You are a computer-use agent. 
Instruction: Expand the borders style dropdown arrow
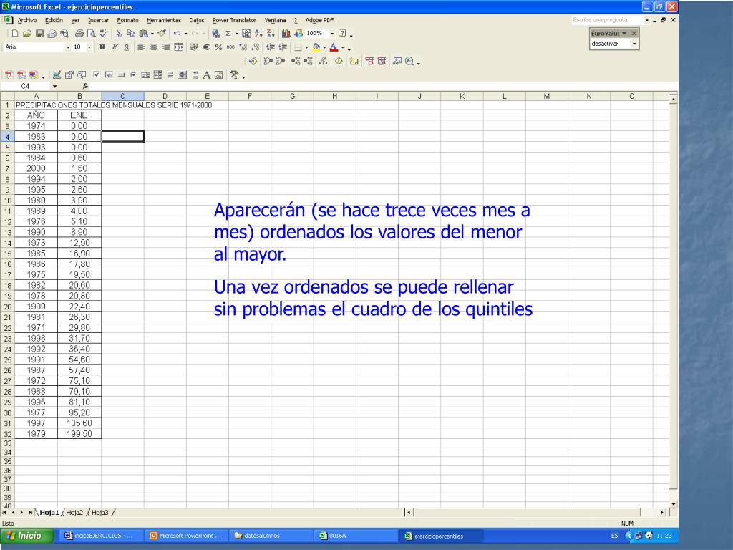pyautogui.click(x=306, y=47)
